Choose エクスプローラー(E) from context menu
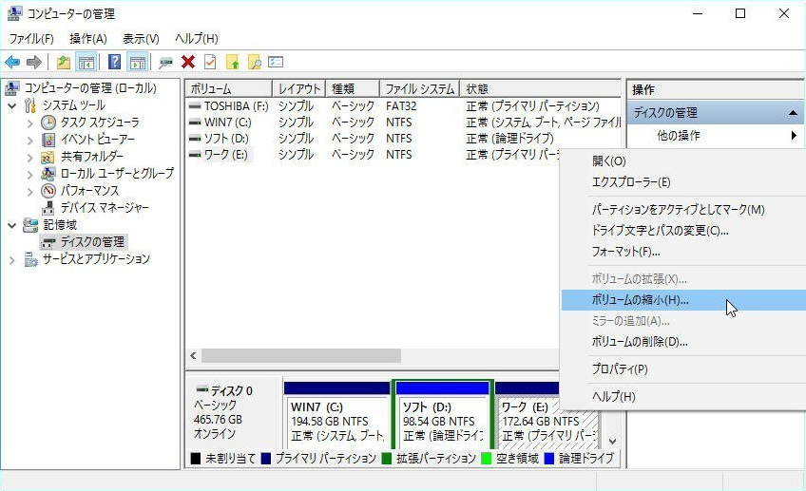The image size is (806, 491). [682, 182]
